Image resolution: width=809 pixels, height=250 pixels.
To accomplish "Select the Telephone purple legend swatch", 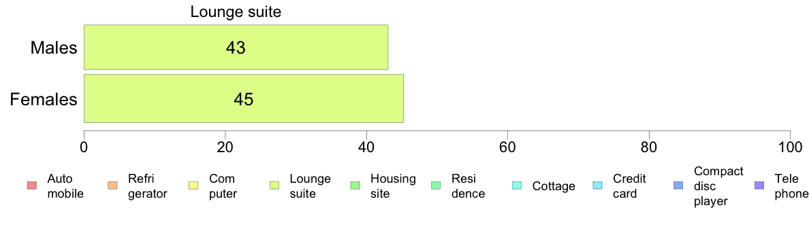I will click(759, 185).
